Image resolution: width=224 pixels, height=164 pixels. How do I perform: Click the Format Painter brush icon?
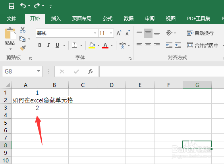click(23, 48)
